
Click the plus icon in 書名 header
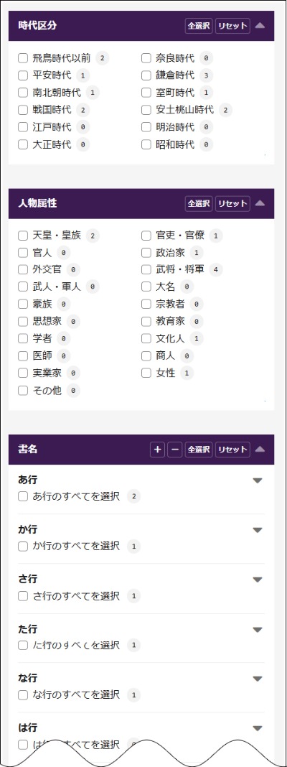[x=157, y=450]
